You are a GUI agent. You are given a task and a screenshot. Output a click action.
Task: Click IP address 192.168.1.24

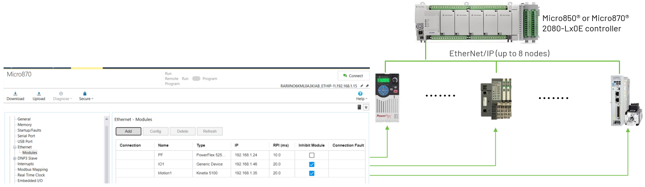pyautogui.click(x=246, y=155)
